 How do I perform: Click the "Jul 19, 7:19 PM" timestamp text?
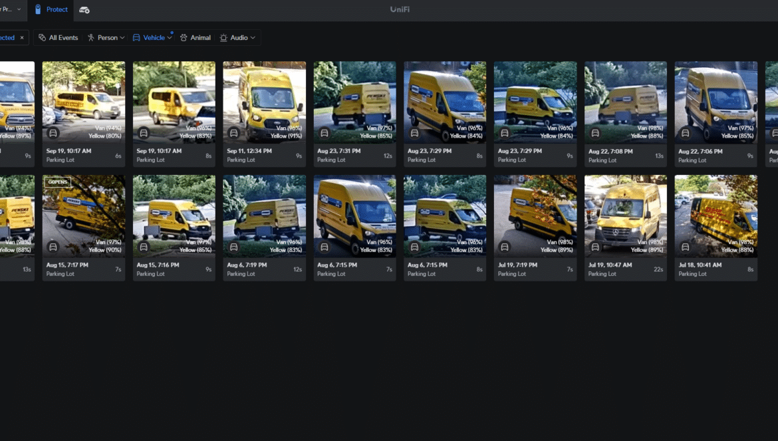(517, 265)
